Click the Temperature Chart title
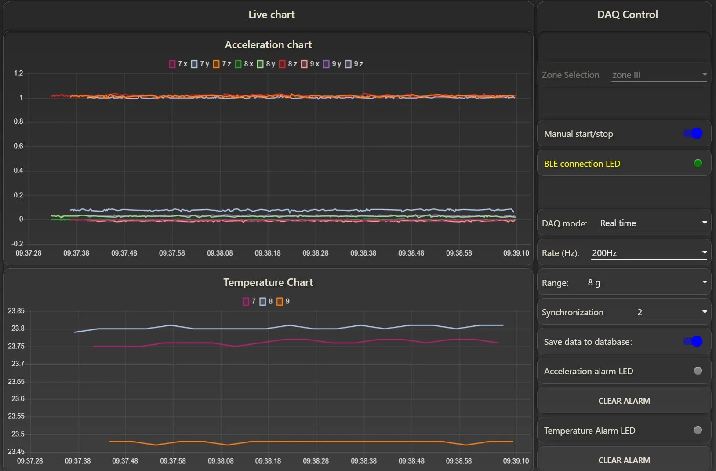 click(x=268, y=282)
